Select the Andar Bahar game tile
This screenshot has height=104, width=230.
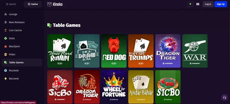coord(141,87)
